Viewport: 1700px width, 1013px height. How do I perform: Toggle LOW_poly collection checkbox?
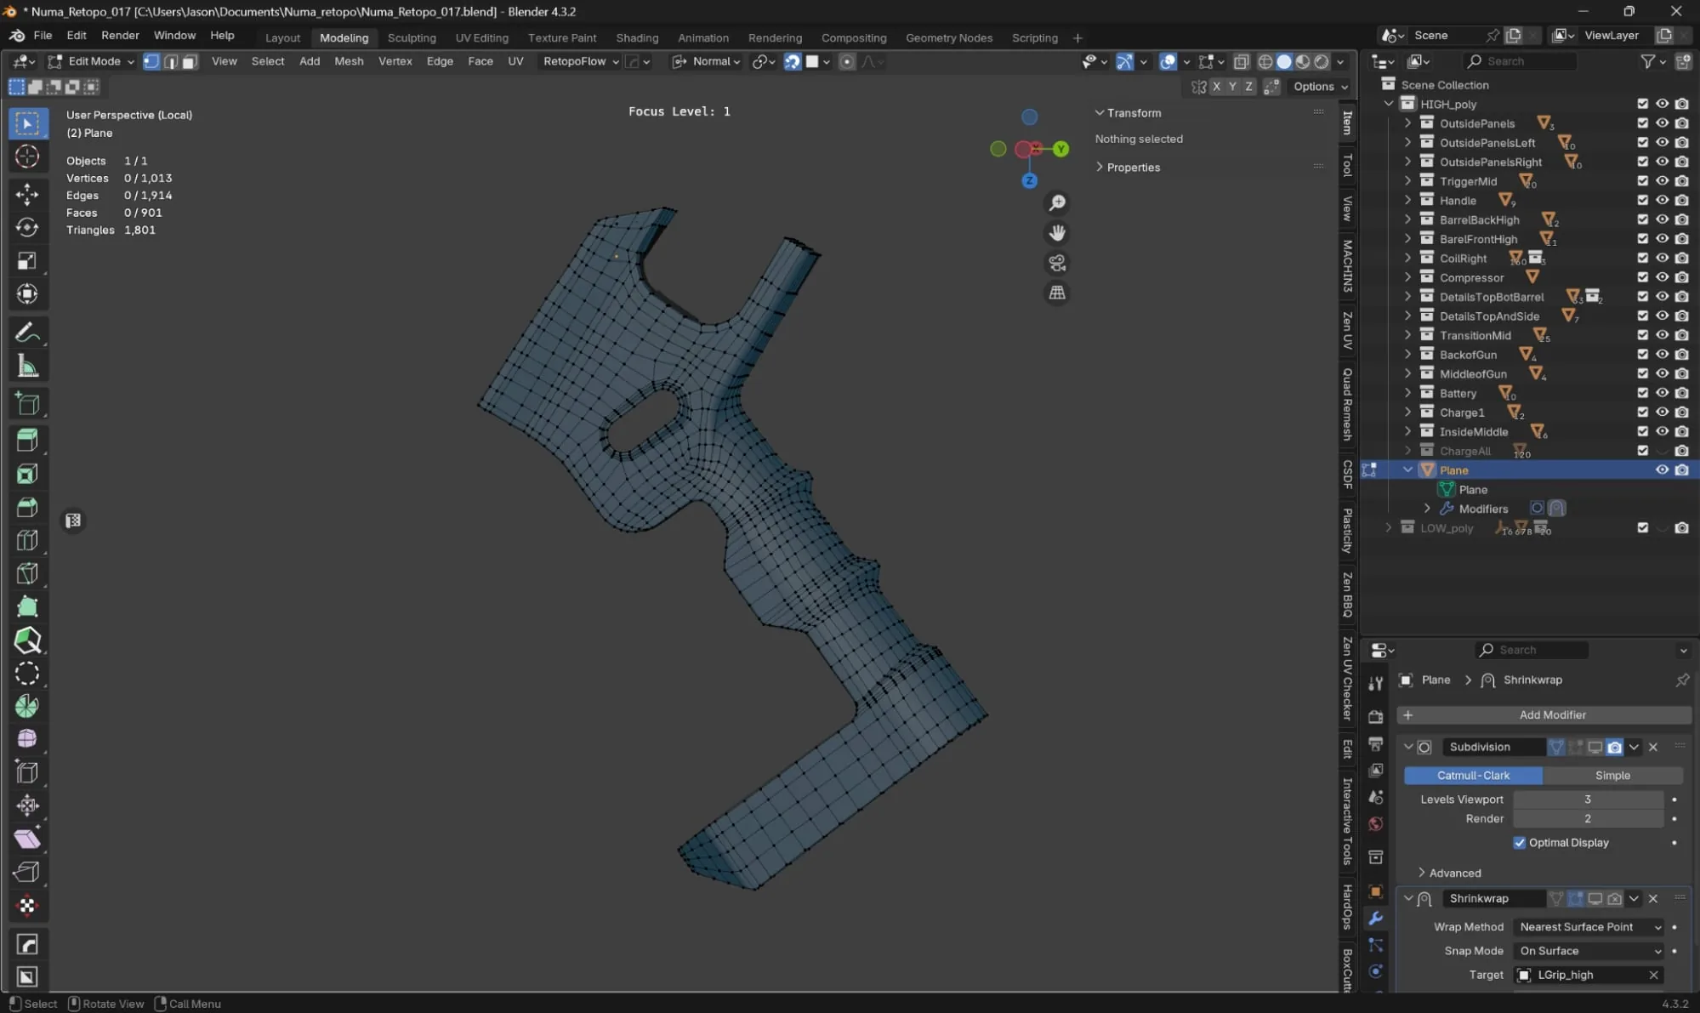(x=1643, y=528)
